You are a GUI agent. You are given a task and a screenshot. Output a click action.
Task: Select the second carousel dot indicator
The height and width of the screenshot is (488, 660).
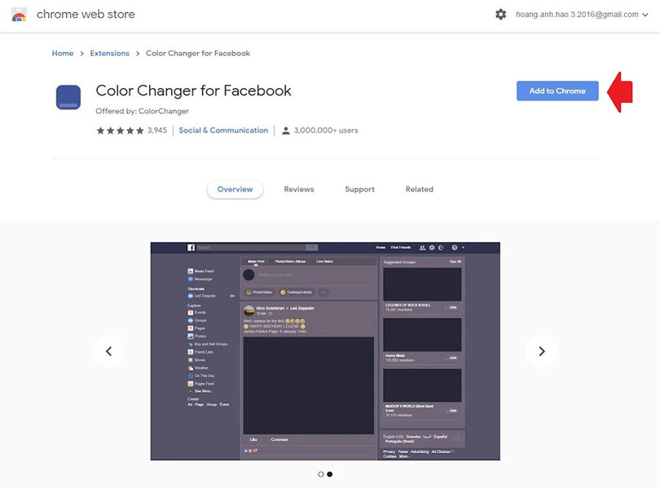[x=330, y=474]
